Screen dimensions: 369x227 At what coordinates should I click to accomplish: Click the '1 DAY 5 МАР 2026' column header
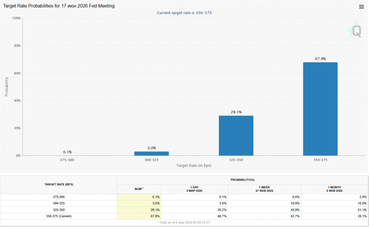[x=194, y=189]
